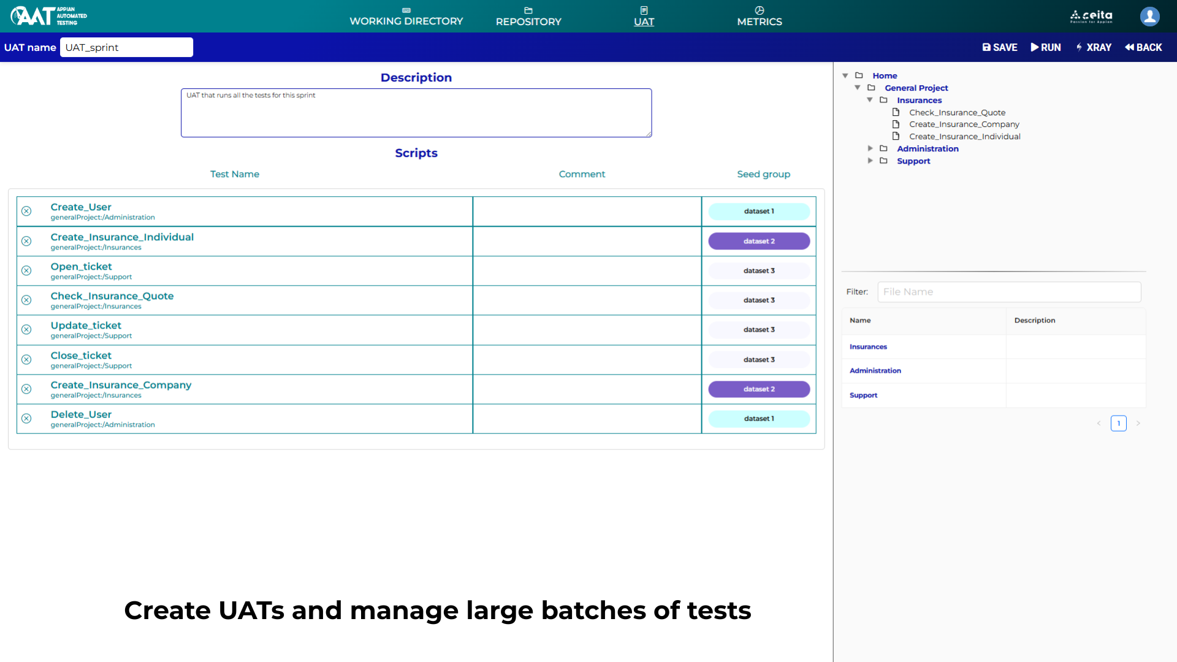
Task: Click the Name column header
Action: 860,321
